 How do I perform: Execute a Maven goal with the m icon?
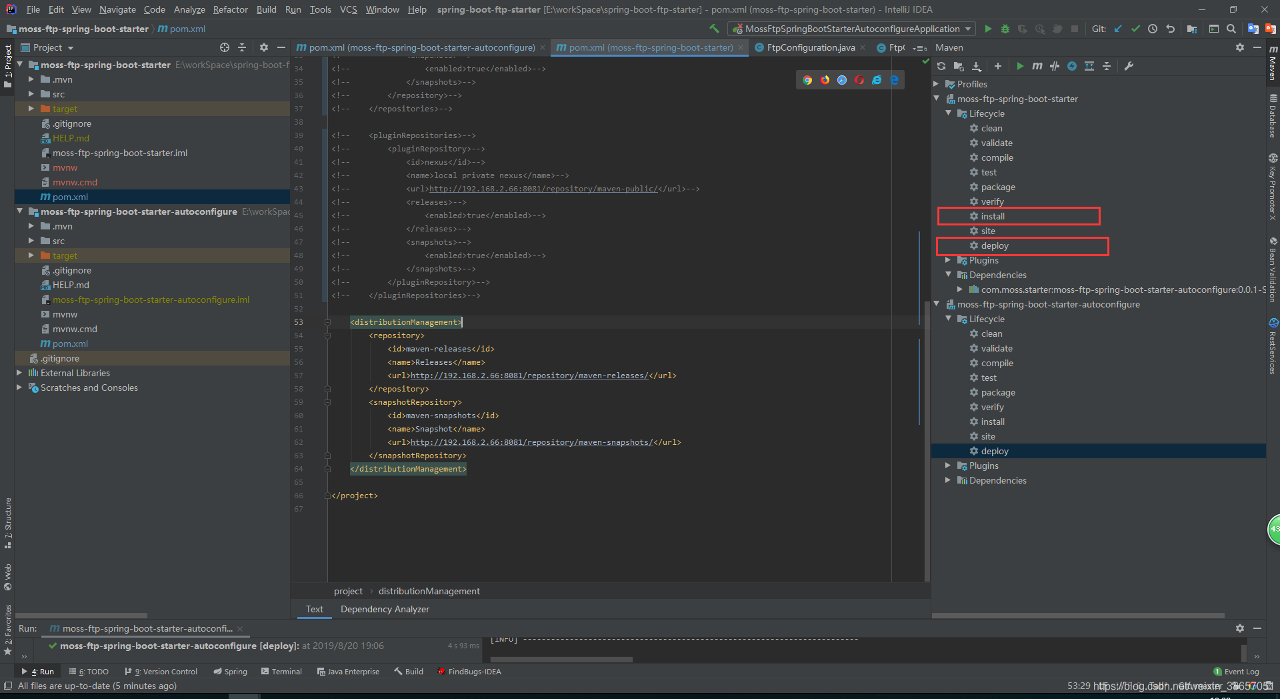pos(1037,66)
